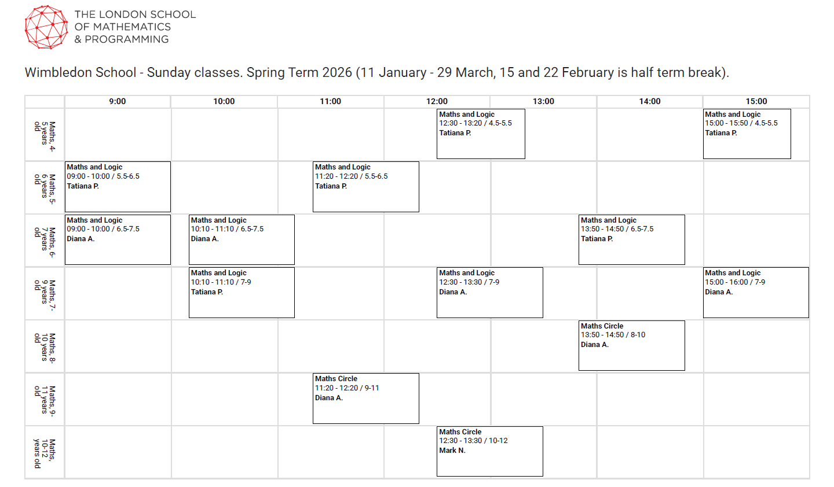Click the Maths, 10-12 years old row label

point(45,452)
